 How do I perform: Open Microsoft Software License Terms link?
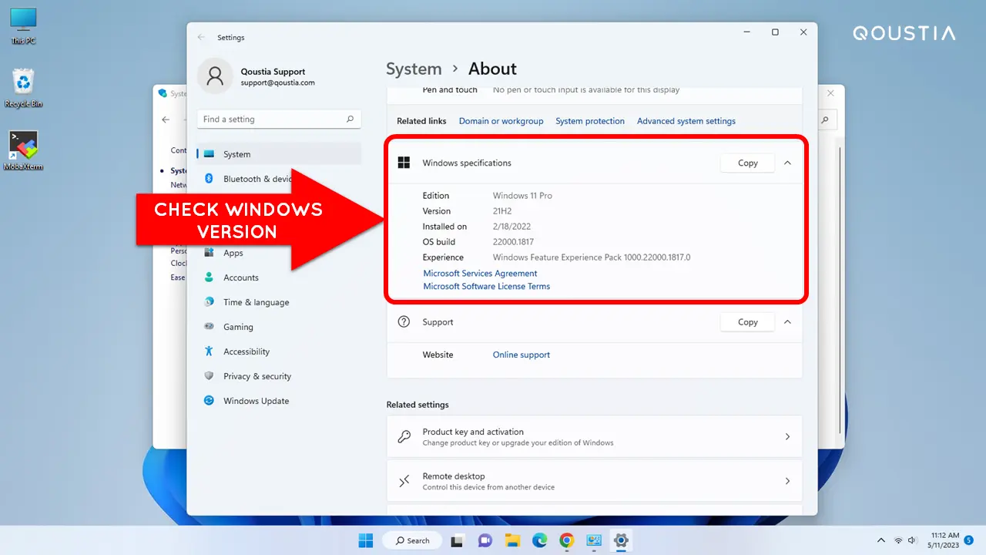coord(486,286)
